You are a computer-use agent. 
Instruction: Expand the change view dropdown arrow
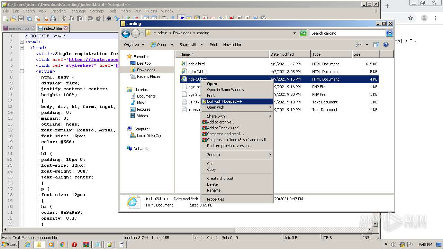point(367,45)
